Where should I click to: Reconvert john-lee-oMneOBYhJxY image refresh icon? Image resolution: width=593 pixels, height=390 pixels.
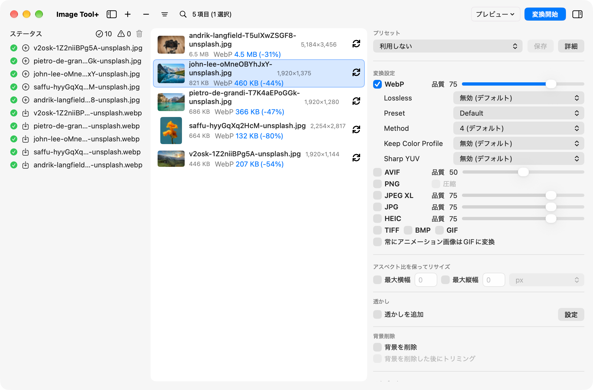356,72
